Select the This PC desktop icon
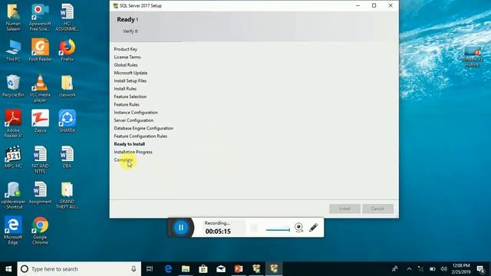This screenshot has width=491, height=276. point(13,50)
